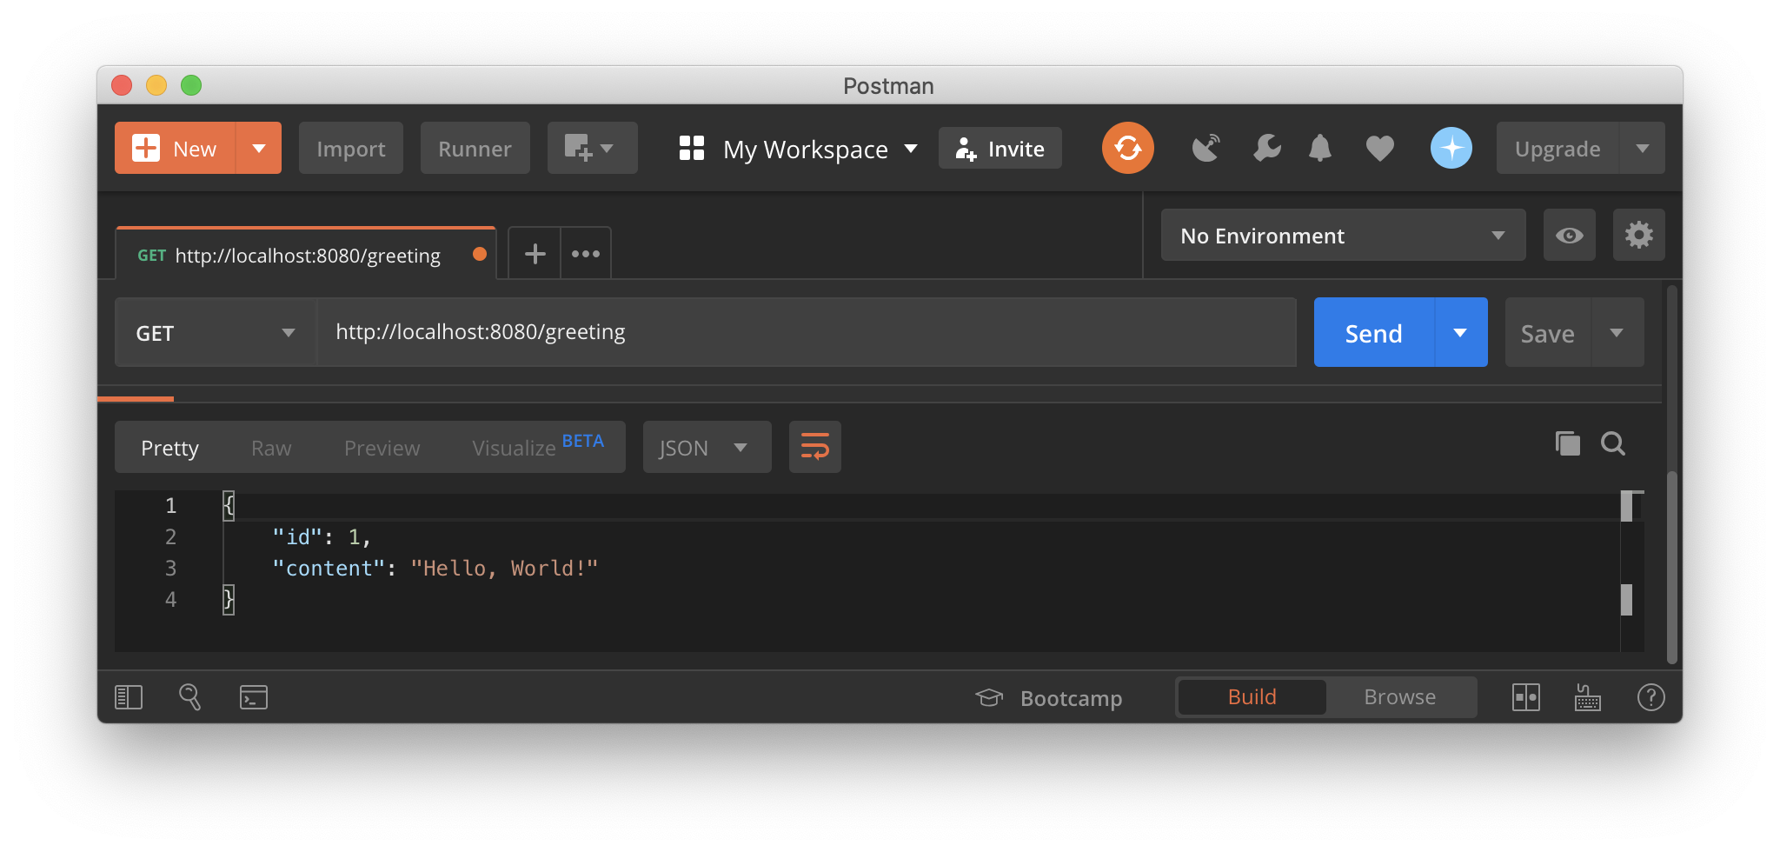The height and width of the screenshot is (852, 1780).
Task: Switch to Visualize BETA view
Action: 538,447
